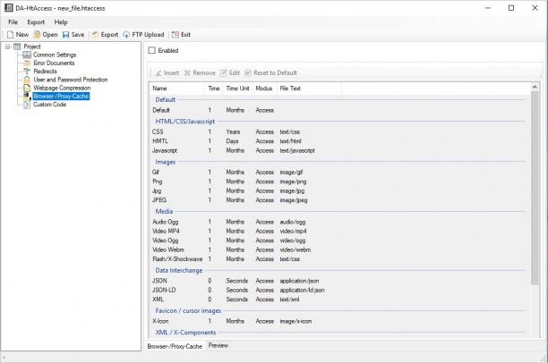Select the Gif row under Images
This screenshot has height=363, width=548.
click(338, 173)
